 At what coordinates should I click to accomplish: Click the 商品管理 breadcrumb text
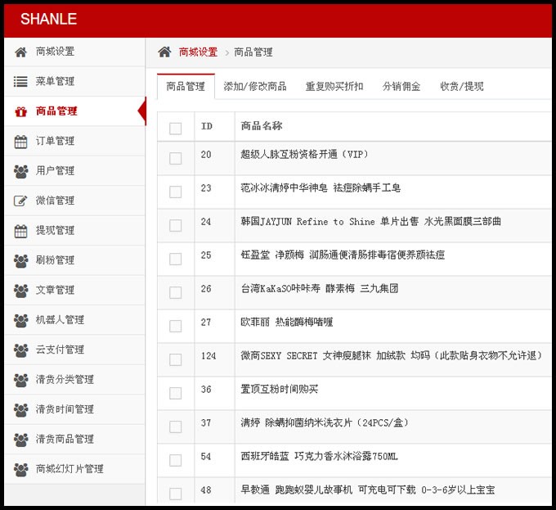pyautogui.click(x=253, y=52)
